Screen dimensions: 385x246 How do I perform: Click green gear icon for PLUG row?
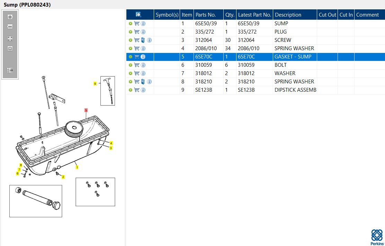[x=131, y=32]
